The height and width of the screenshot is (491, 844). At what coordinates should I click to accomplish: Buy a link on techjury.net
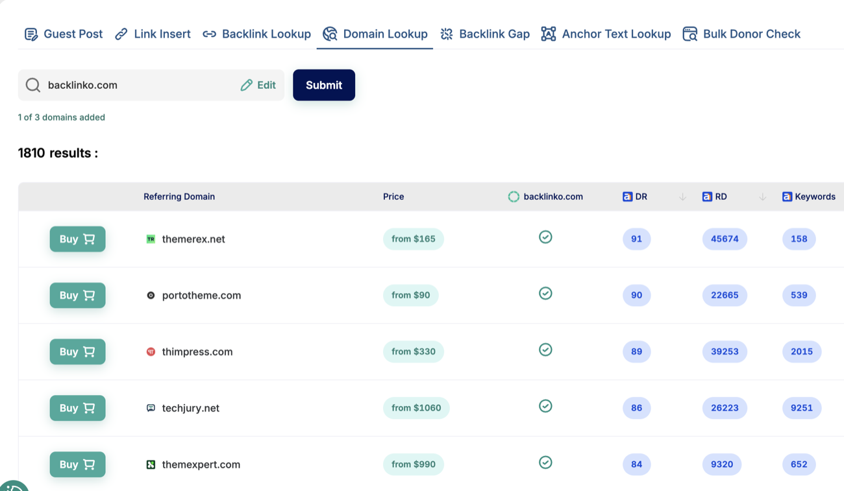pos(77,408)
